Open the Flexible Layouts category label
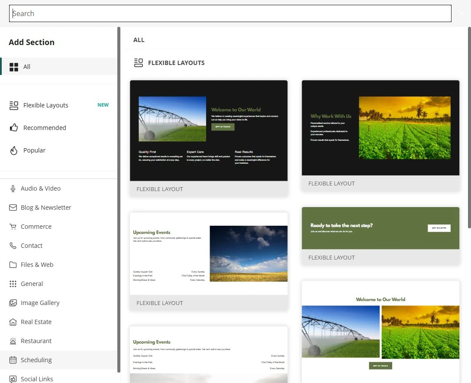The image size is (471, 383). pyautogui.click(x=45, y=105)
